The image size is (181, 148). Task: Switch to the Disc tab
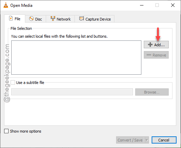coord(36,19)
